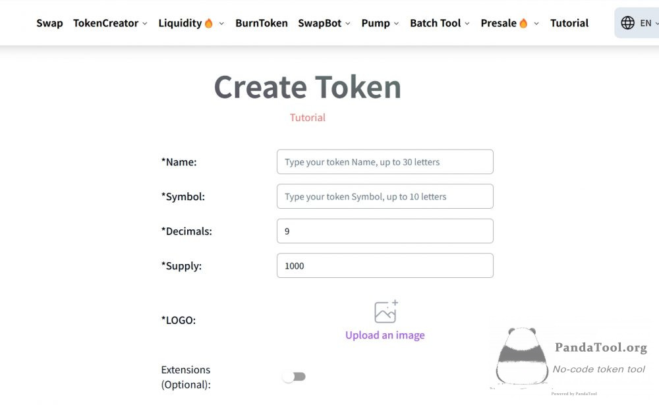
Task: Select the Decimals field showing 9
Action: (385, 231)
